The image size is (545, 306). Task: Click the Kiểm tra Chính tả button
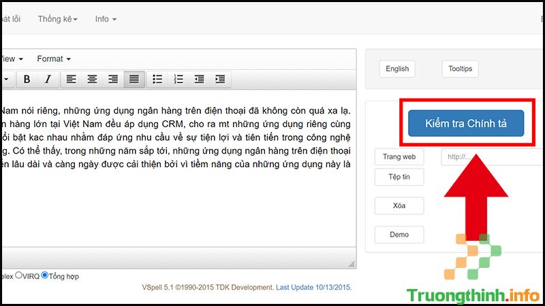pyautogui.click(x=466, y=123)
